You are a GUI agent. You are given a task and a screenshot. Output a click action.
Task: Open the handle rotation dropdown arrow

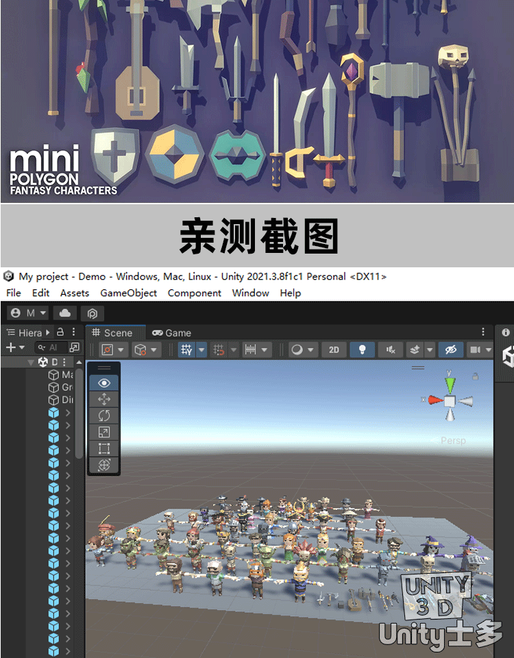(x=154, y=350)
